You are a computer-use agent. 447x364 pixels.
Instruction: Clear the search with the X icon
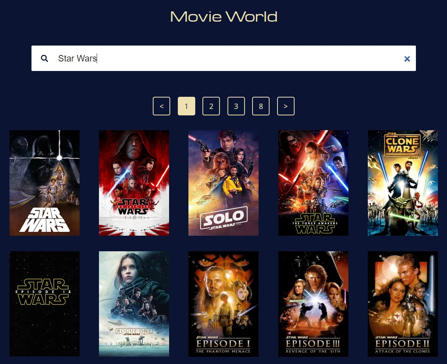(407, 59)
